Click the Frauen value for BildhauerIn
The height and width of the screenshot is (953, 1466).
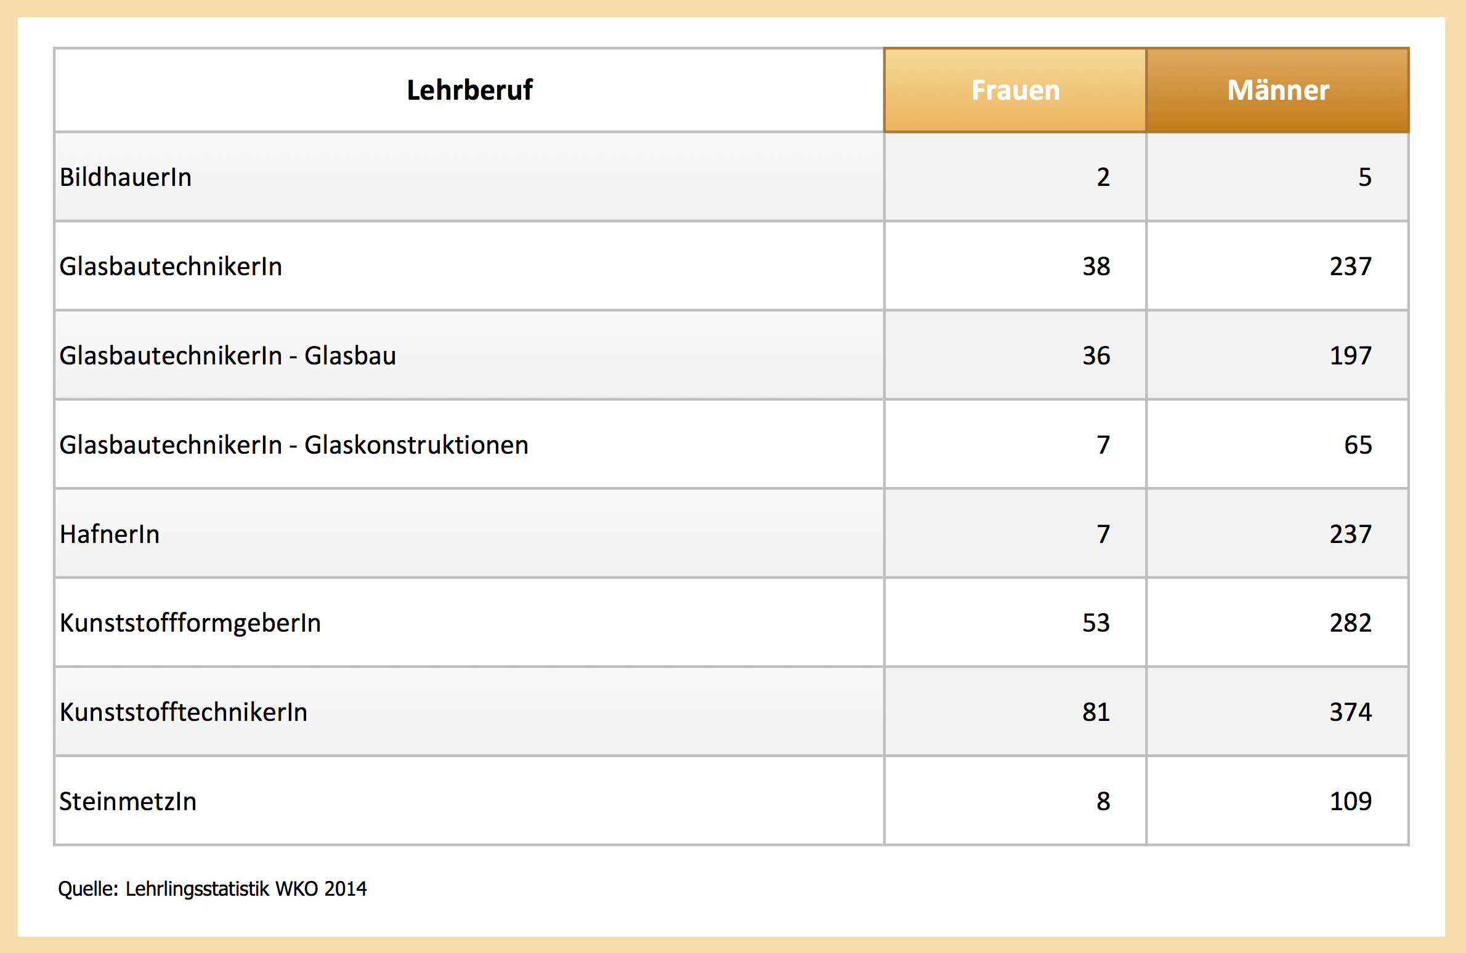[1103, 177]
